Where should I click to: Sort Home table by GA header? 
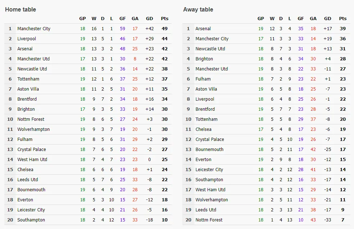point(135,19)
